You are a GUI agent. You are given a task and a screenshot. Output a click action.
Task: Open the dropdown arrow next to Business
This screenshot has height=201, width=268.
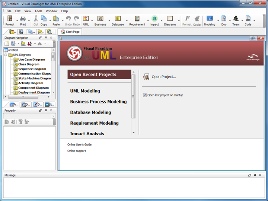109,21
